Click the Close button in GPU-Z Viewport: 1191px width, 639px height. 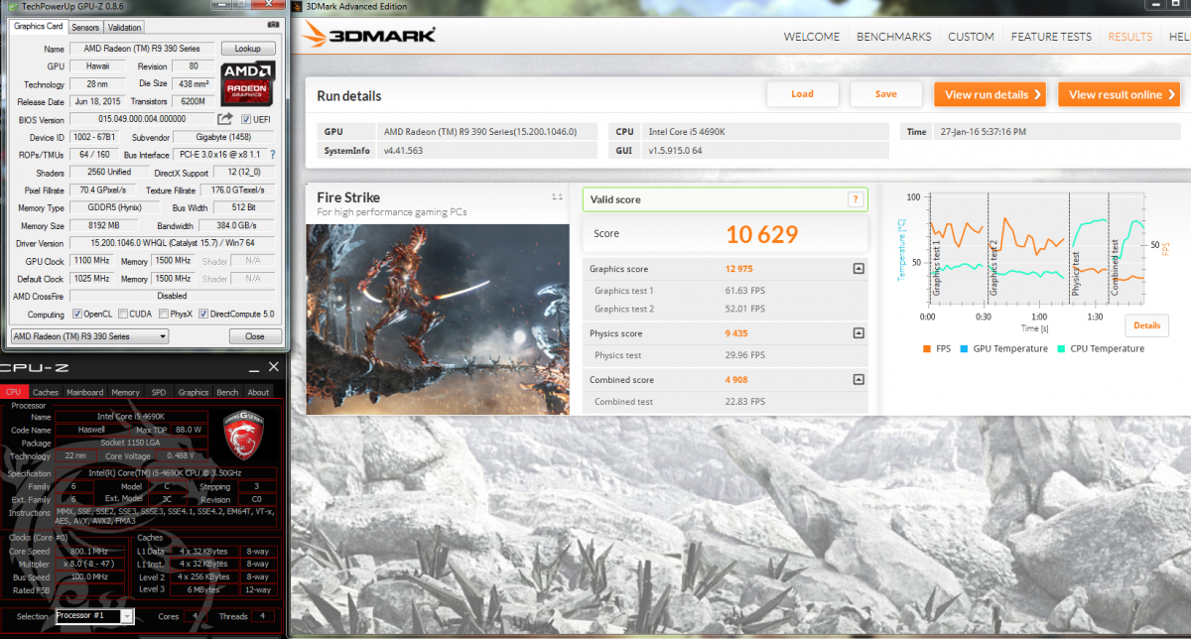(254, 336)
